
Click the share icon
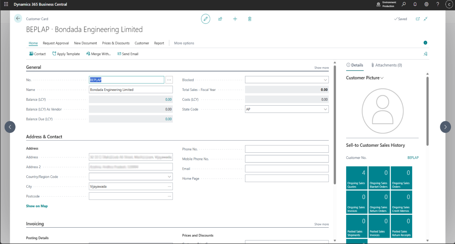[220, 19]
